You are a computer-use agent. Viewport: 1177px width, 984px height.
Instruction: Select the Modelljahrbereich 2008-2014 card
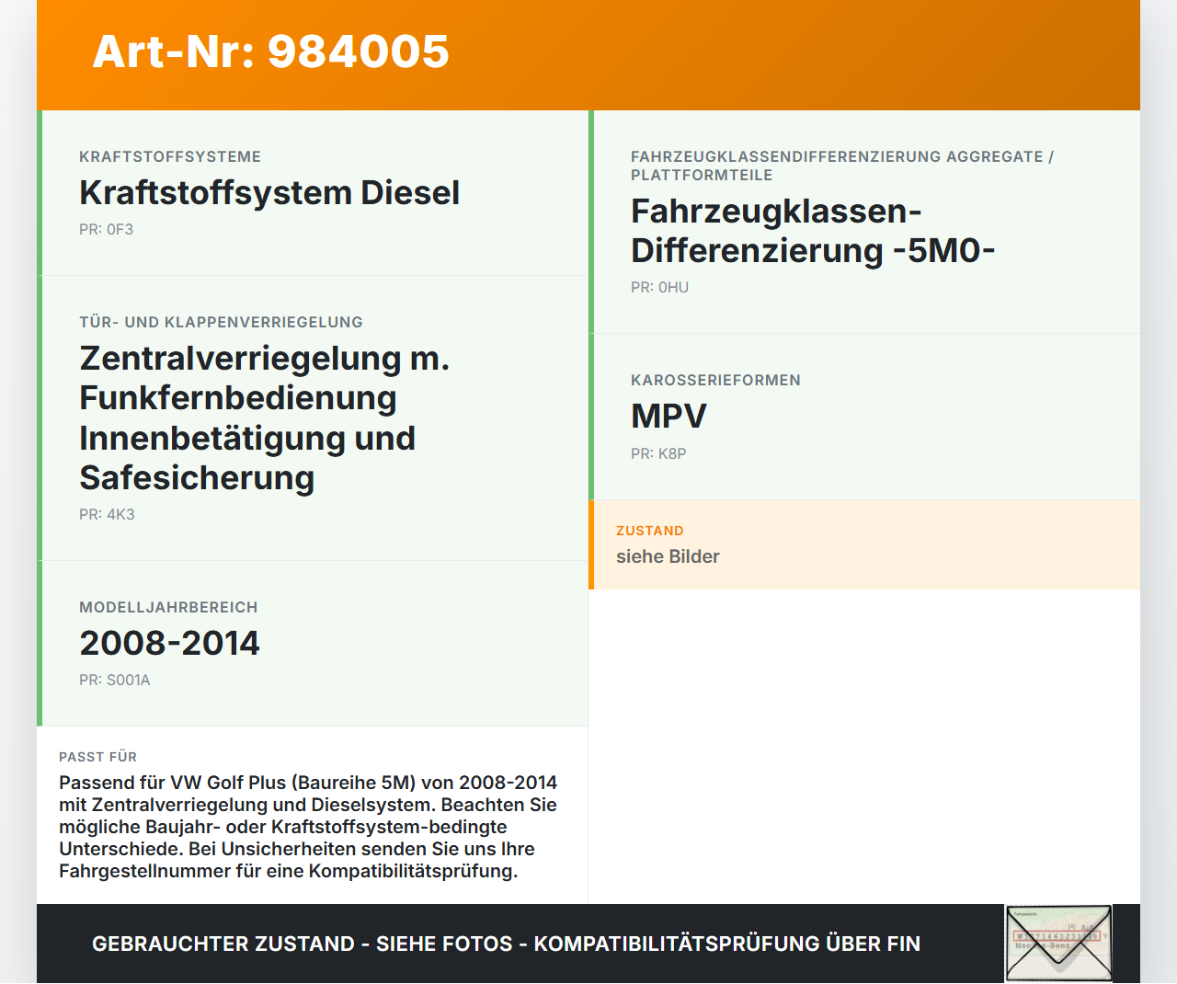170,643
